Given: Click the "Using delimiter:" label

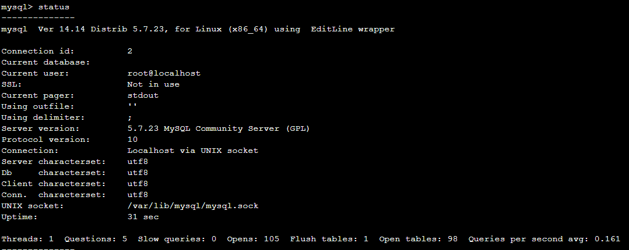Looking at the screenshot, I should (x=43, y=117).
